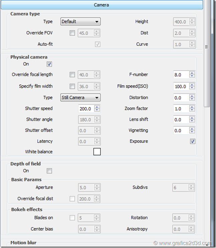Enable the Depth of field On checkbox
216x248 pixels.
pyautogui.click(x=49, y=171)
